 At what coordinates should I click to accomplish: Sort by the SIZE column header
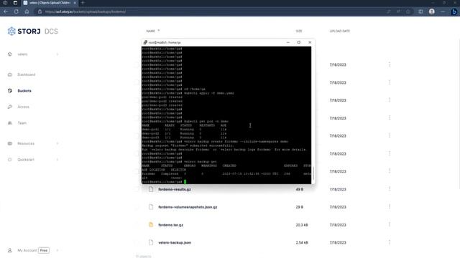tap(299, 31)
